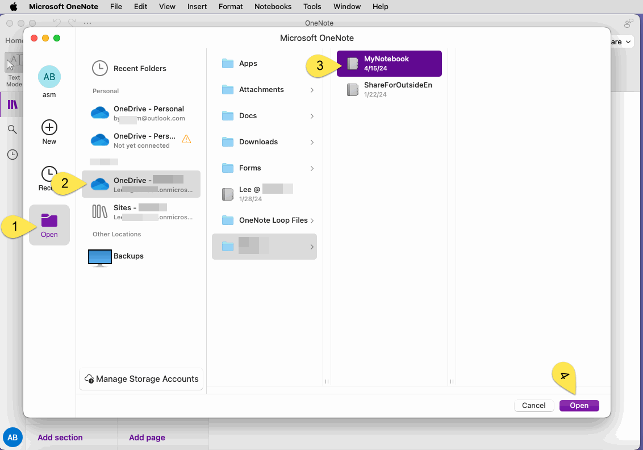Click the ellipsis more options in title bar
The image size is (643, 450).
coord(87,23)
